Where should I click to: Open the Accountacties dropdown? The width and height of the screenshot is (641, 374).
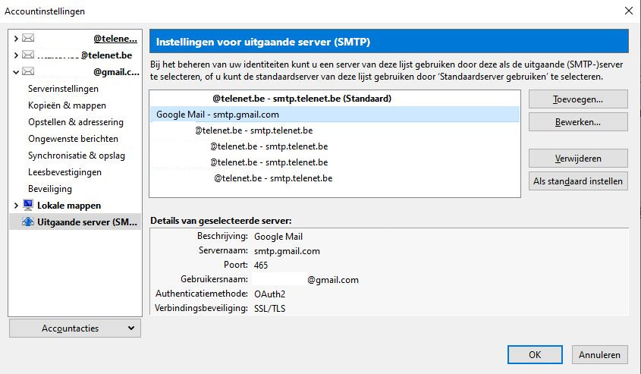(74, 328)
